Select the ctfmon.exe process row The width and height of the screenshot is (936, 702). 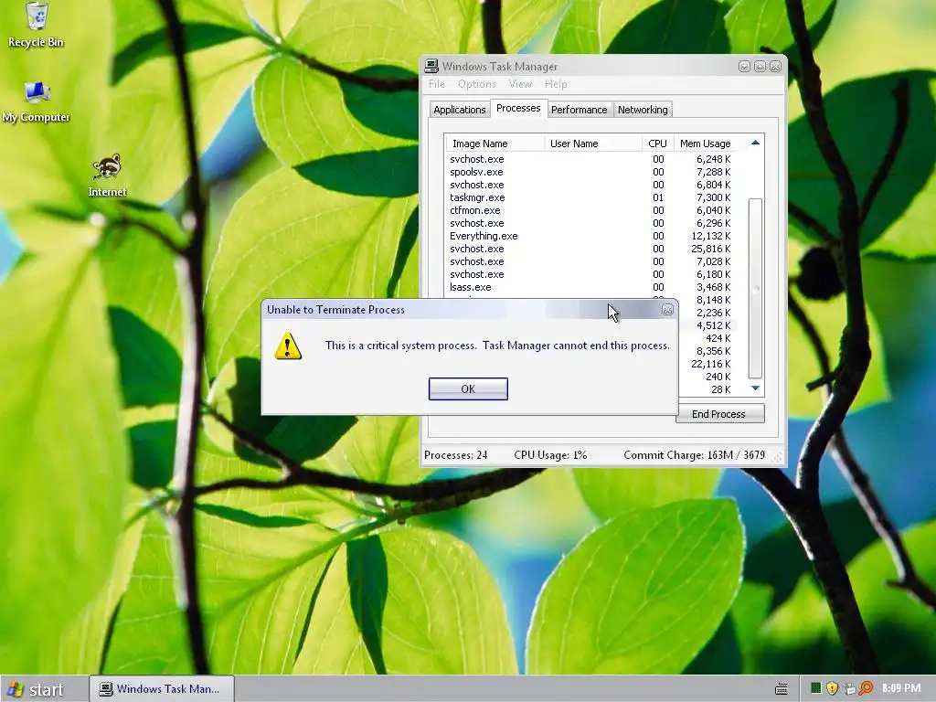click(x=591, y=210)
